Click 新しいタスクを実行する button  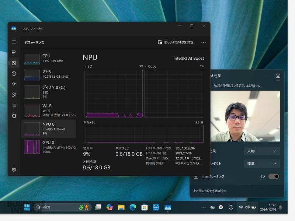click(x=176, y=42)
